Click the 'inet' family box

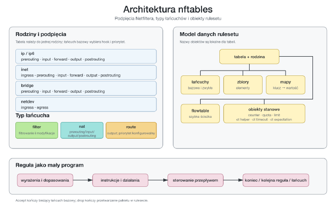click(86, 73)
